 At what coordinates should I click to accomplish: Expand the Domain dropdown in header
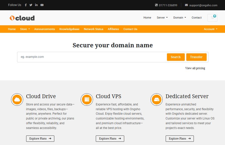[x=180, y=18]
